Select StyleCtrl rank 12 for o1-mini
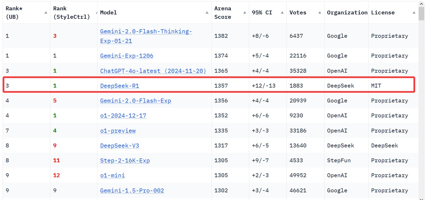The width and height of the screenshot is (425, 200). [x=56, y=176]
